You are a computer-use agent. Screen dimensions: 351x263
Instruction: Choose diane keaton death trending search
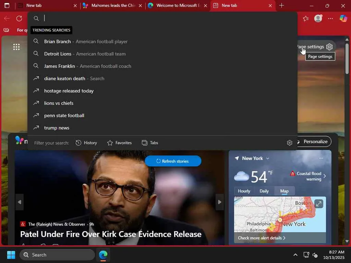[162, 78]
